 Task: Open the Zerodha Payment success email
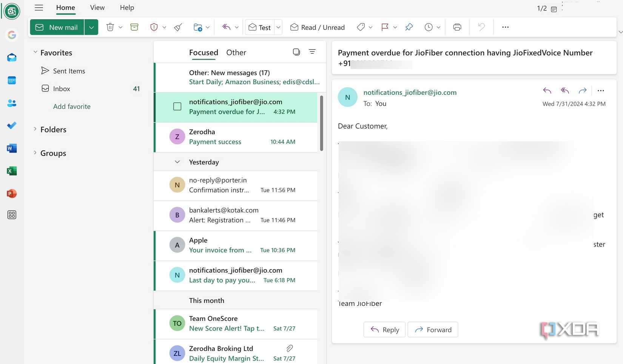[236, 137]
